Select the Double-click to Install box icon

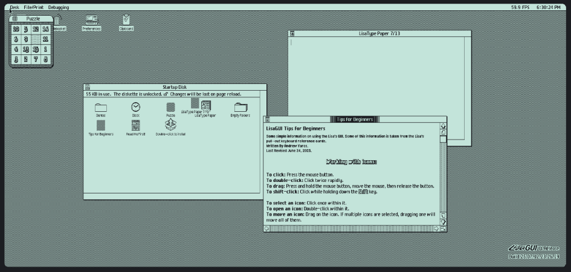tap(170, 125)
